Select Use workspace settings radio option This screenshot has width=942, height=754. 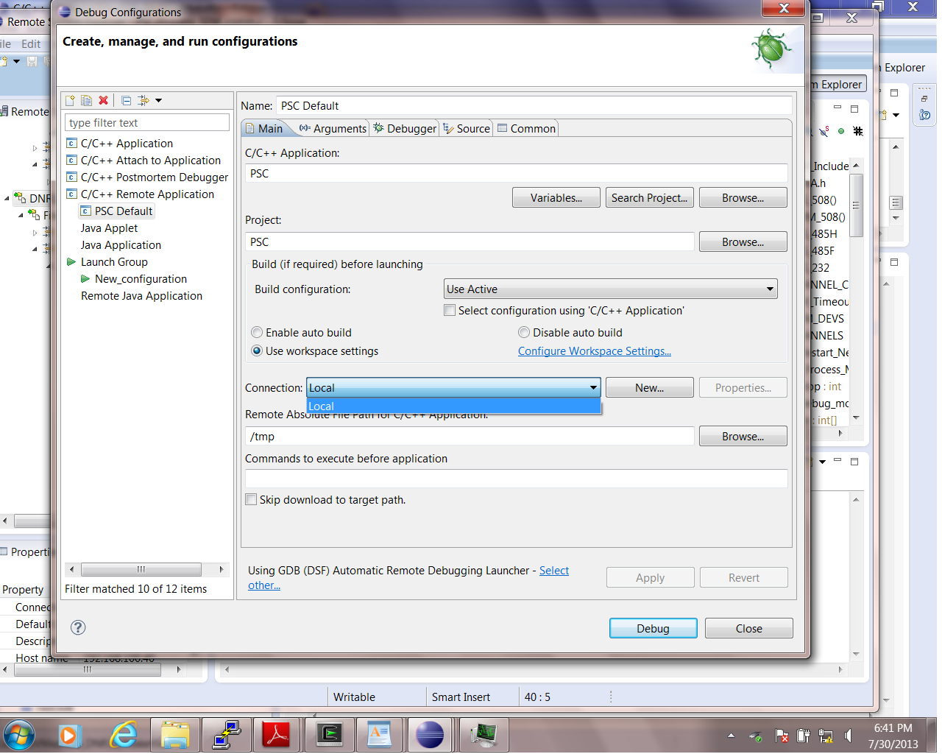click(x=257, y=351)
